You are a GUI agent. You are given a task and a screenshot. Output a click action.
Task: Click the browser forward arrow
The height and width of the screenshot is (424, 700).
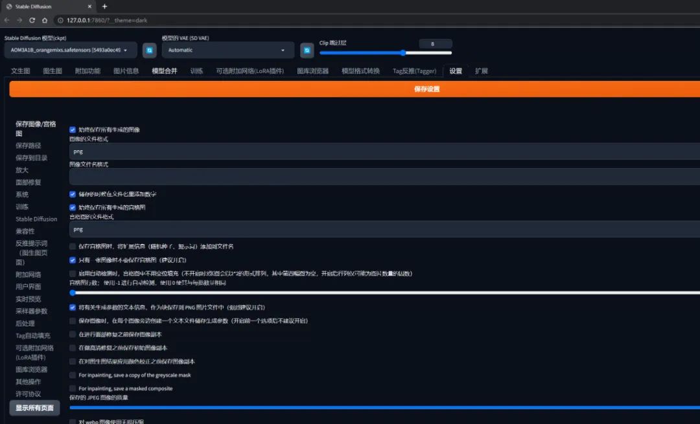[x=19, y=20]
